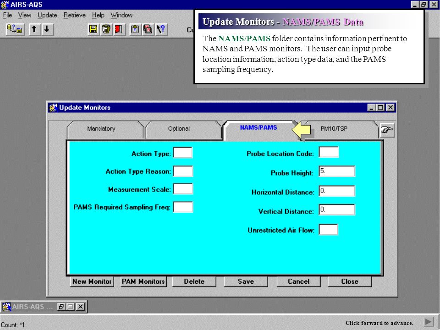The image size is (440, 330).
Task: Click the Probe Location Code field
Action: (329, 152)
